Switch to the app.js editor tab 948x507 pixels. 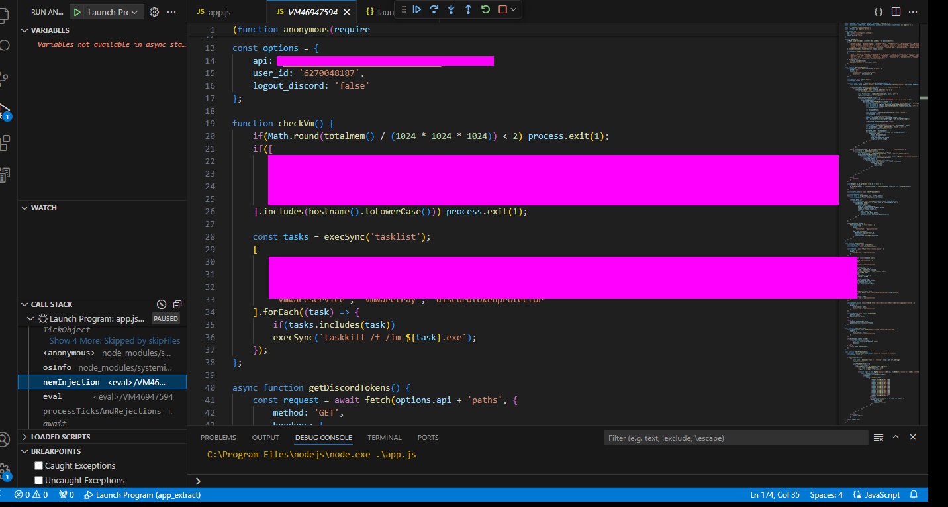[227, 12]
